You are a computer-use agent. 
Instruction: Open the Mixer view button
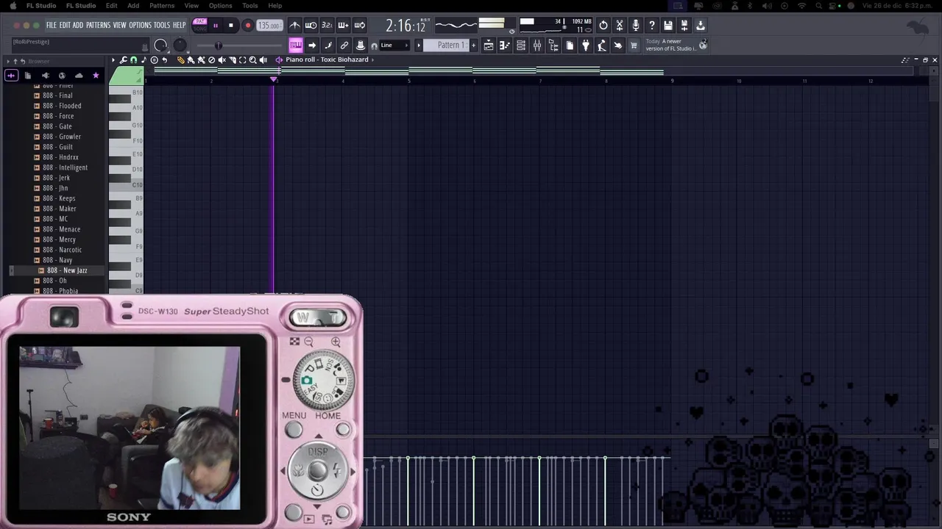[537, 46]
